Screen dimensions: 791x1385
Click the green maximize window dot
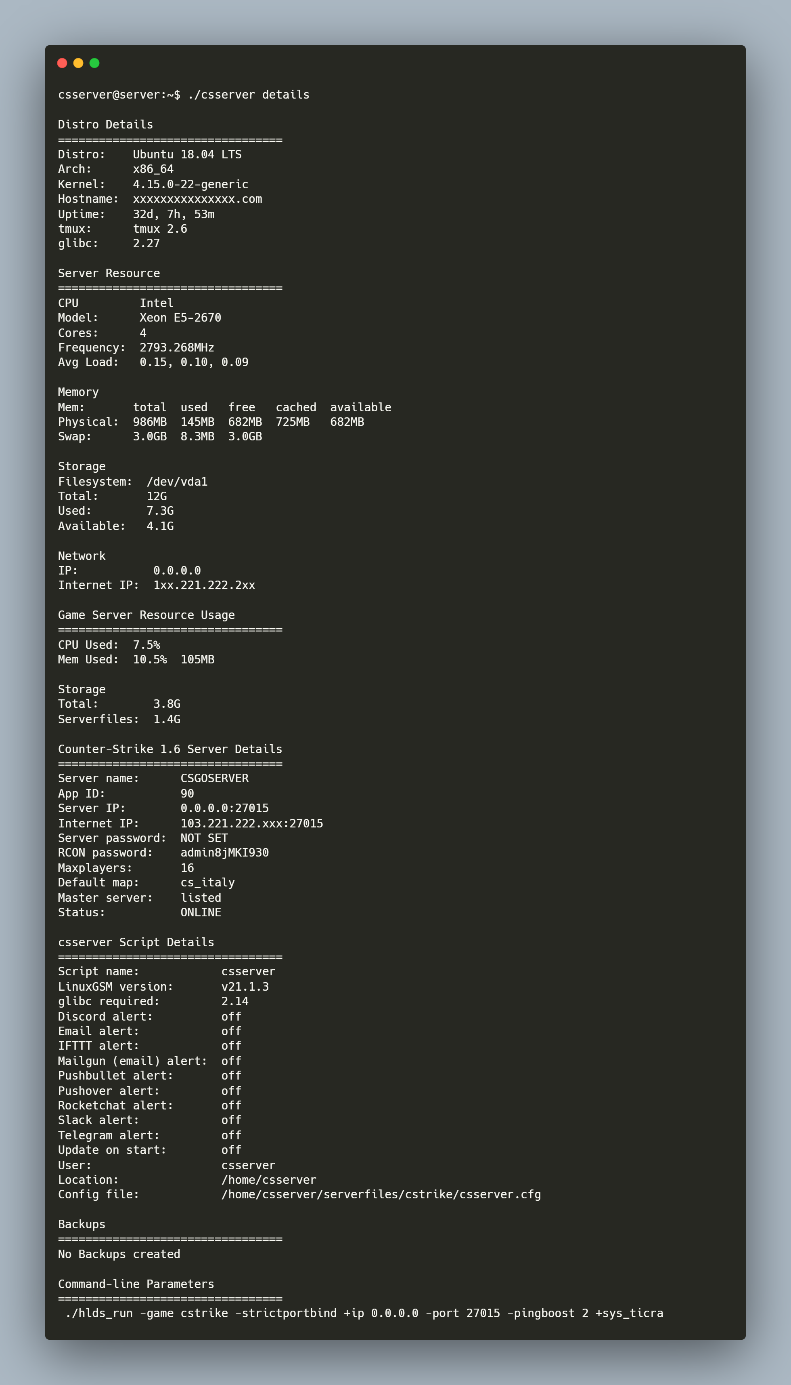pyautogui.click(x=94, y=63)
